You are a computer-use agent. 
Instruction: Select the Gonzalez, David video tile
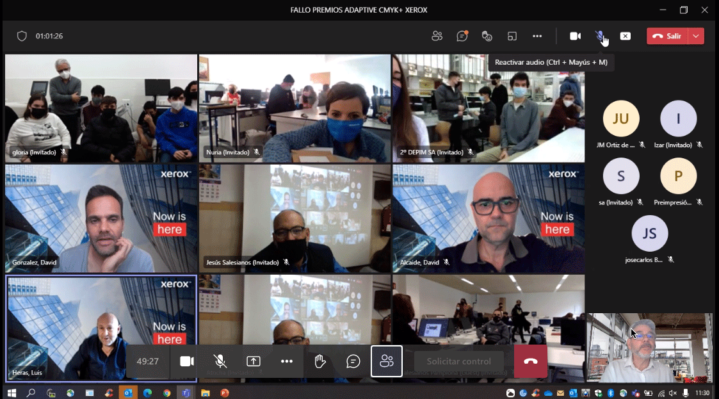(x=101, y=219)
